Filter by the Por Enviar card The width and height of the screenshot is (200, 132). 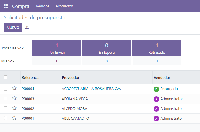click(57, 48)
